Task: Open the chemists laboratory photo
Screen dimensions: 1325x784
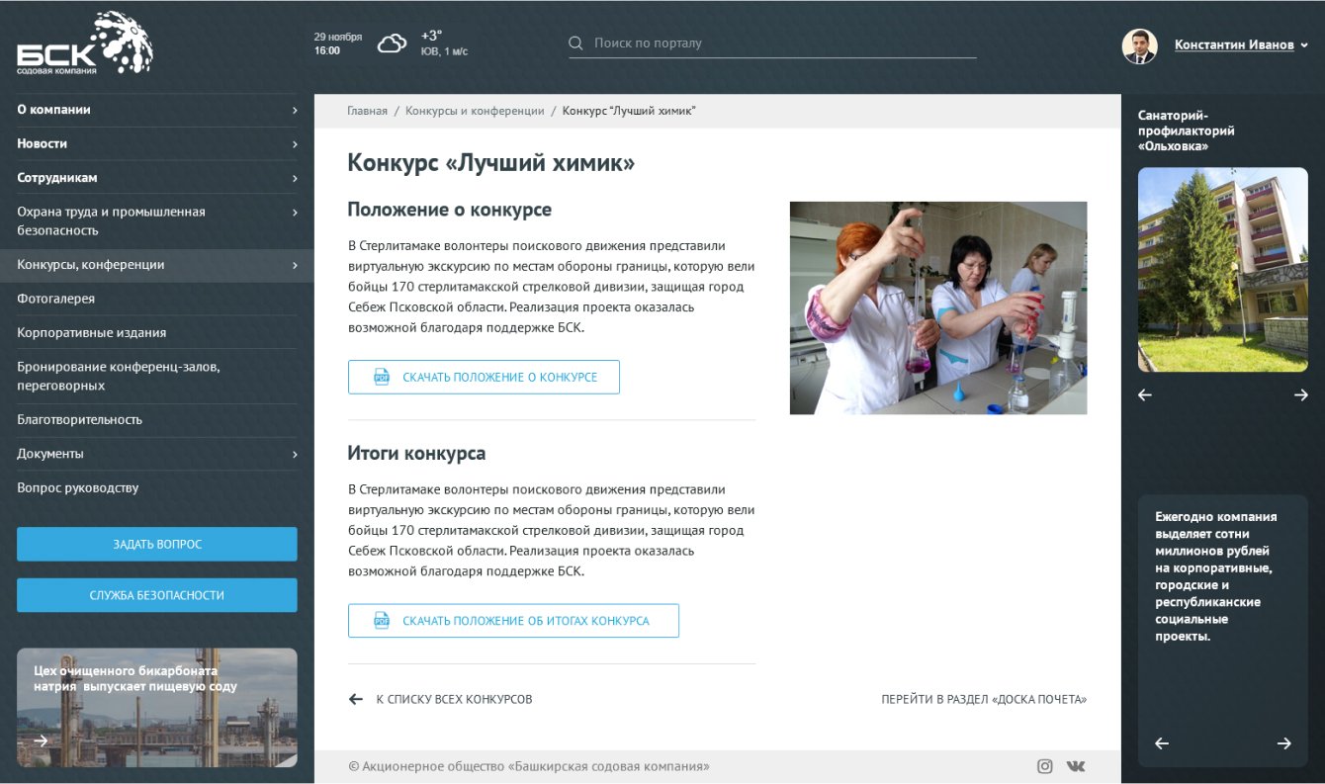Action: (x=938, y=307)
